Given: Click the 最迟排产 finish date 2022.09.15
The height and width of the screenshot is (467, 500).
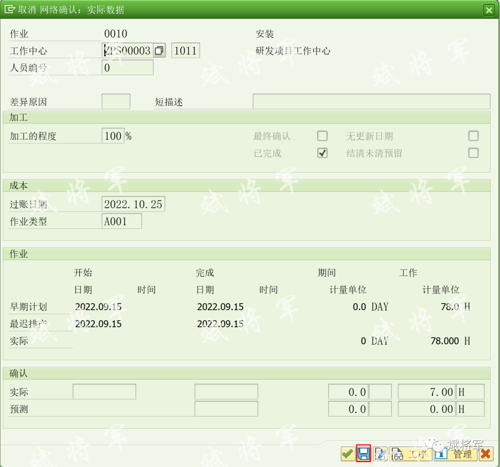Looking at the screenshot, I should 220,324.
